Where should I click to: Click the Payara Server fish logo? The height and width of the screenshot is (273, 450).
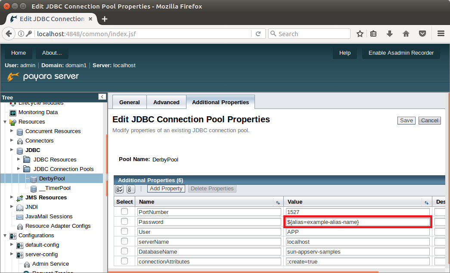point(13,77)
